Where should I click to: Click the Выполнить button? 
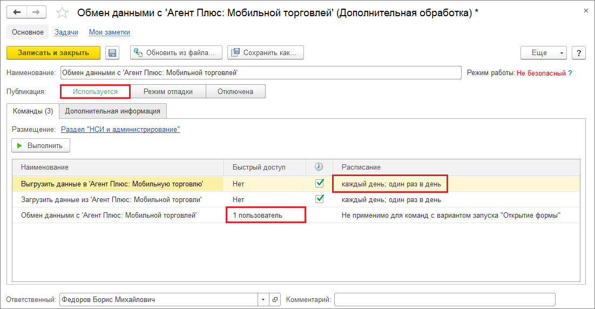point(40,145)
